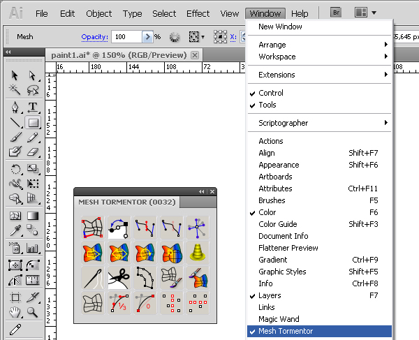Select the Lasso tool

coord(32,90)
